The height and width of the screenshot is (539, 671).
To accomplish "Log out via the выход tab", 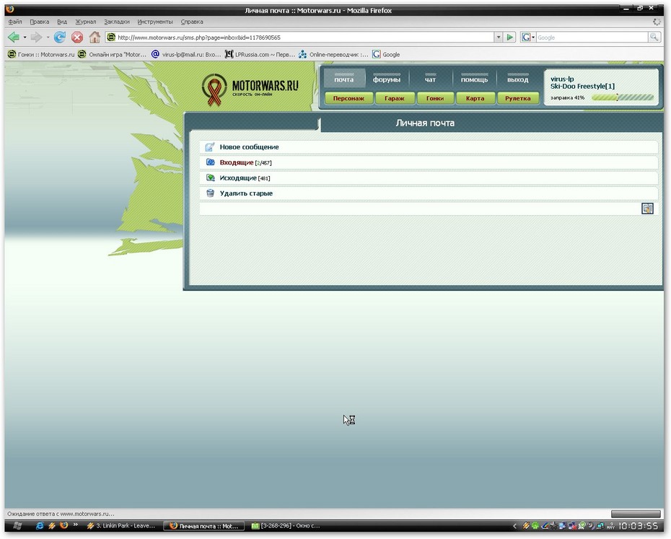I will pos(518,79).
